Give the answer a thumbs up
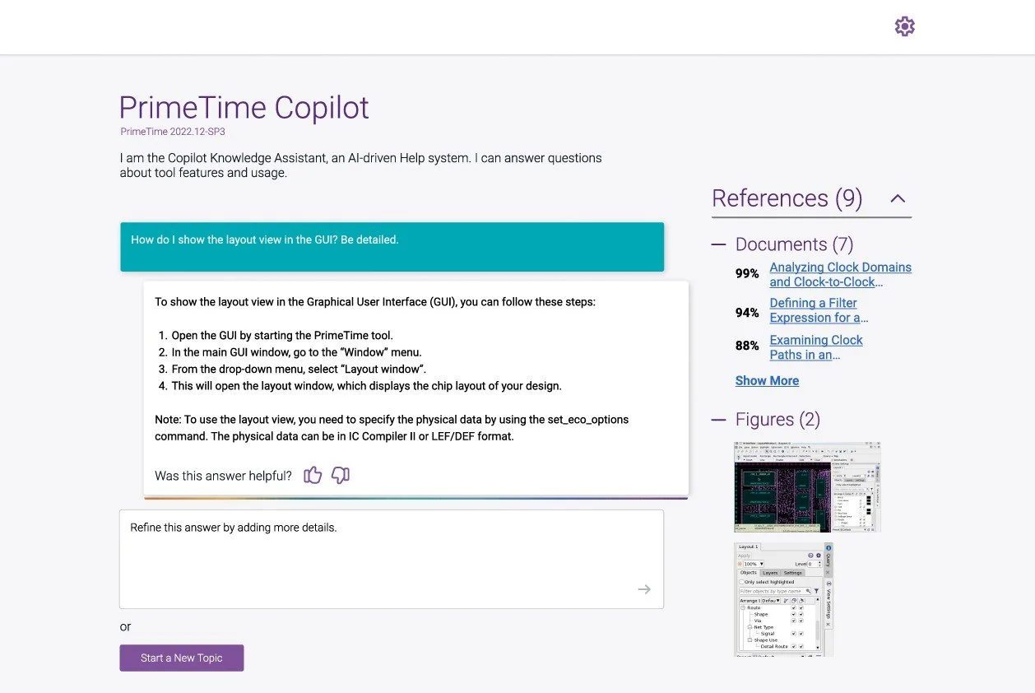This screenshot has width=1035, height=693. [x=313, y=475]
